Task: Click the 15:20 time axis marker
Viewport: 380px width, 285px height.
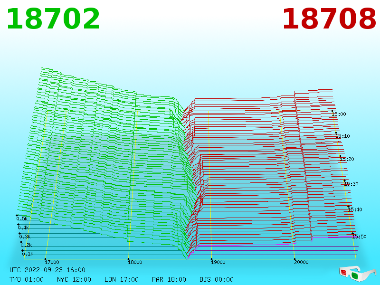Action: click(347, 159)
